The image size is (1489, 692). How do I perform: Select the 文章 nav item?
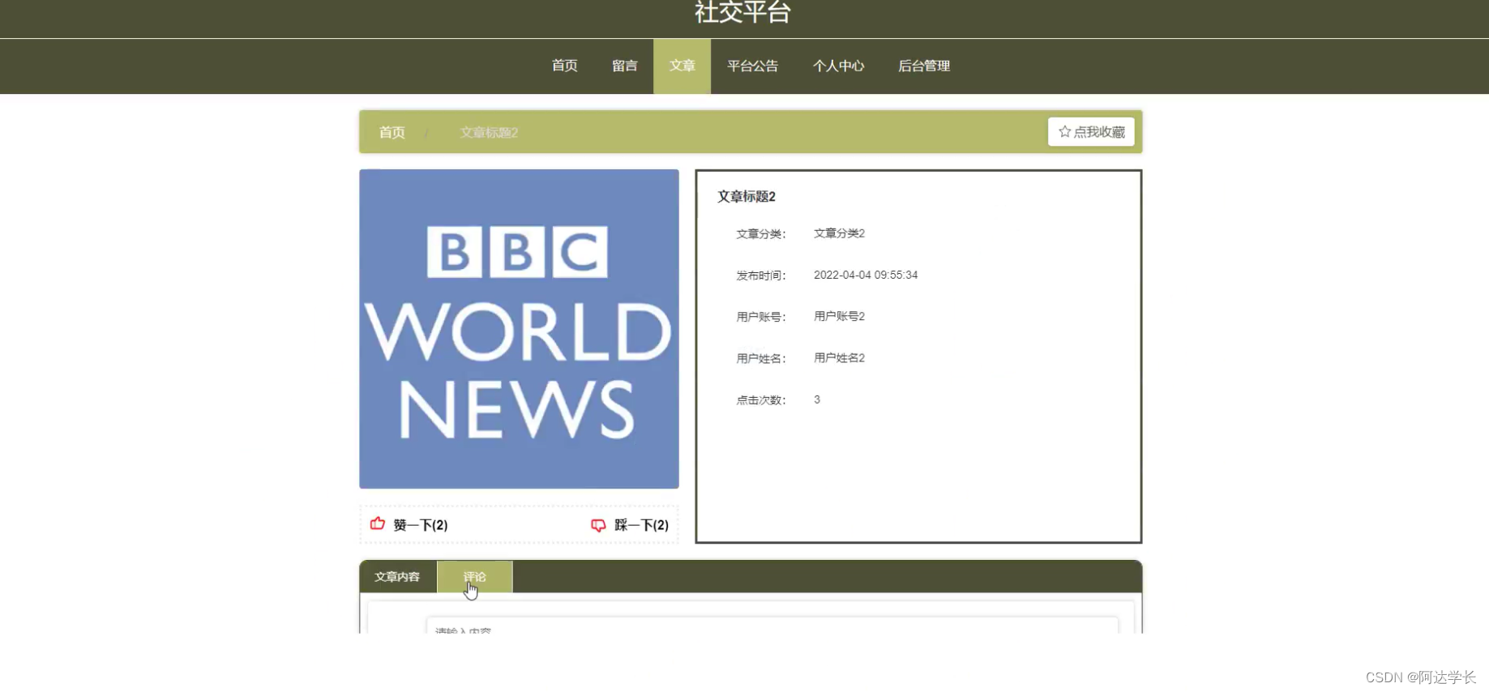click(682, 66)
